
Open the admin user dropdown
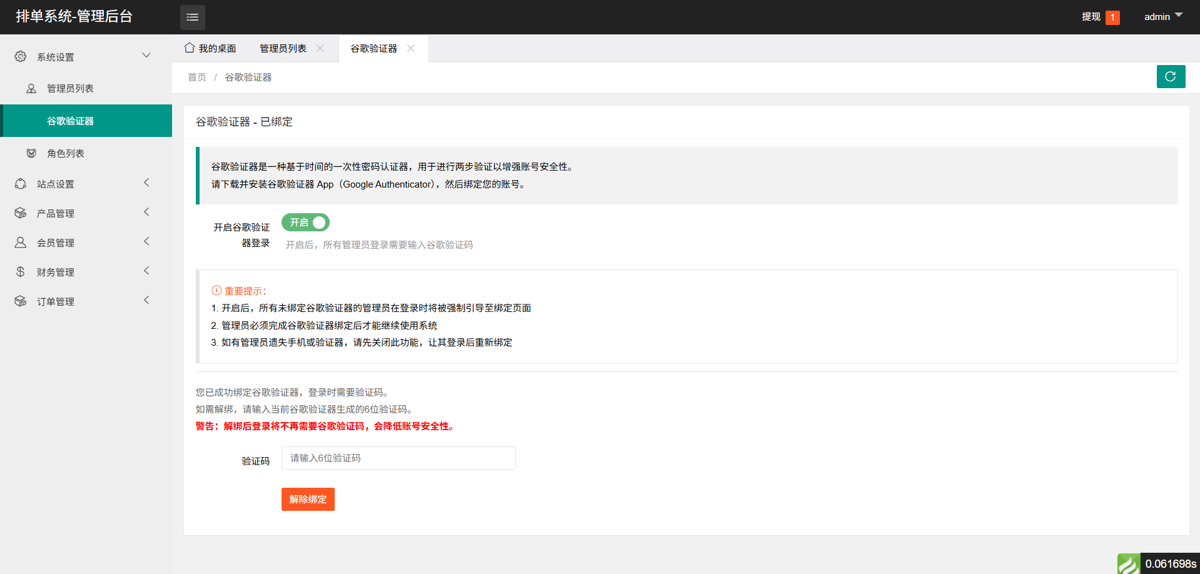tap(1162, 17)
